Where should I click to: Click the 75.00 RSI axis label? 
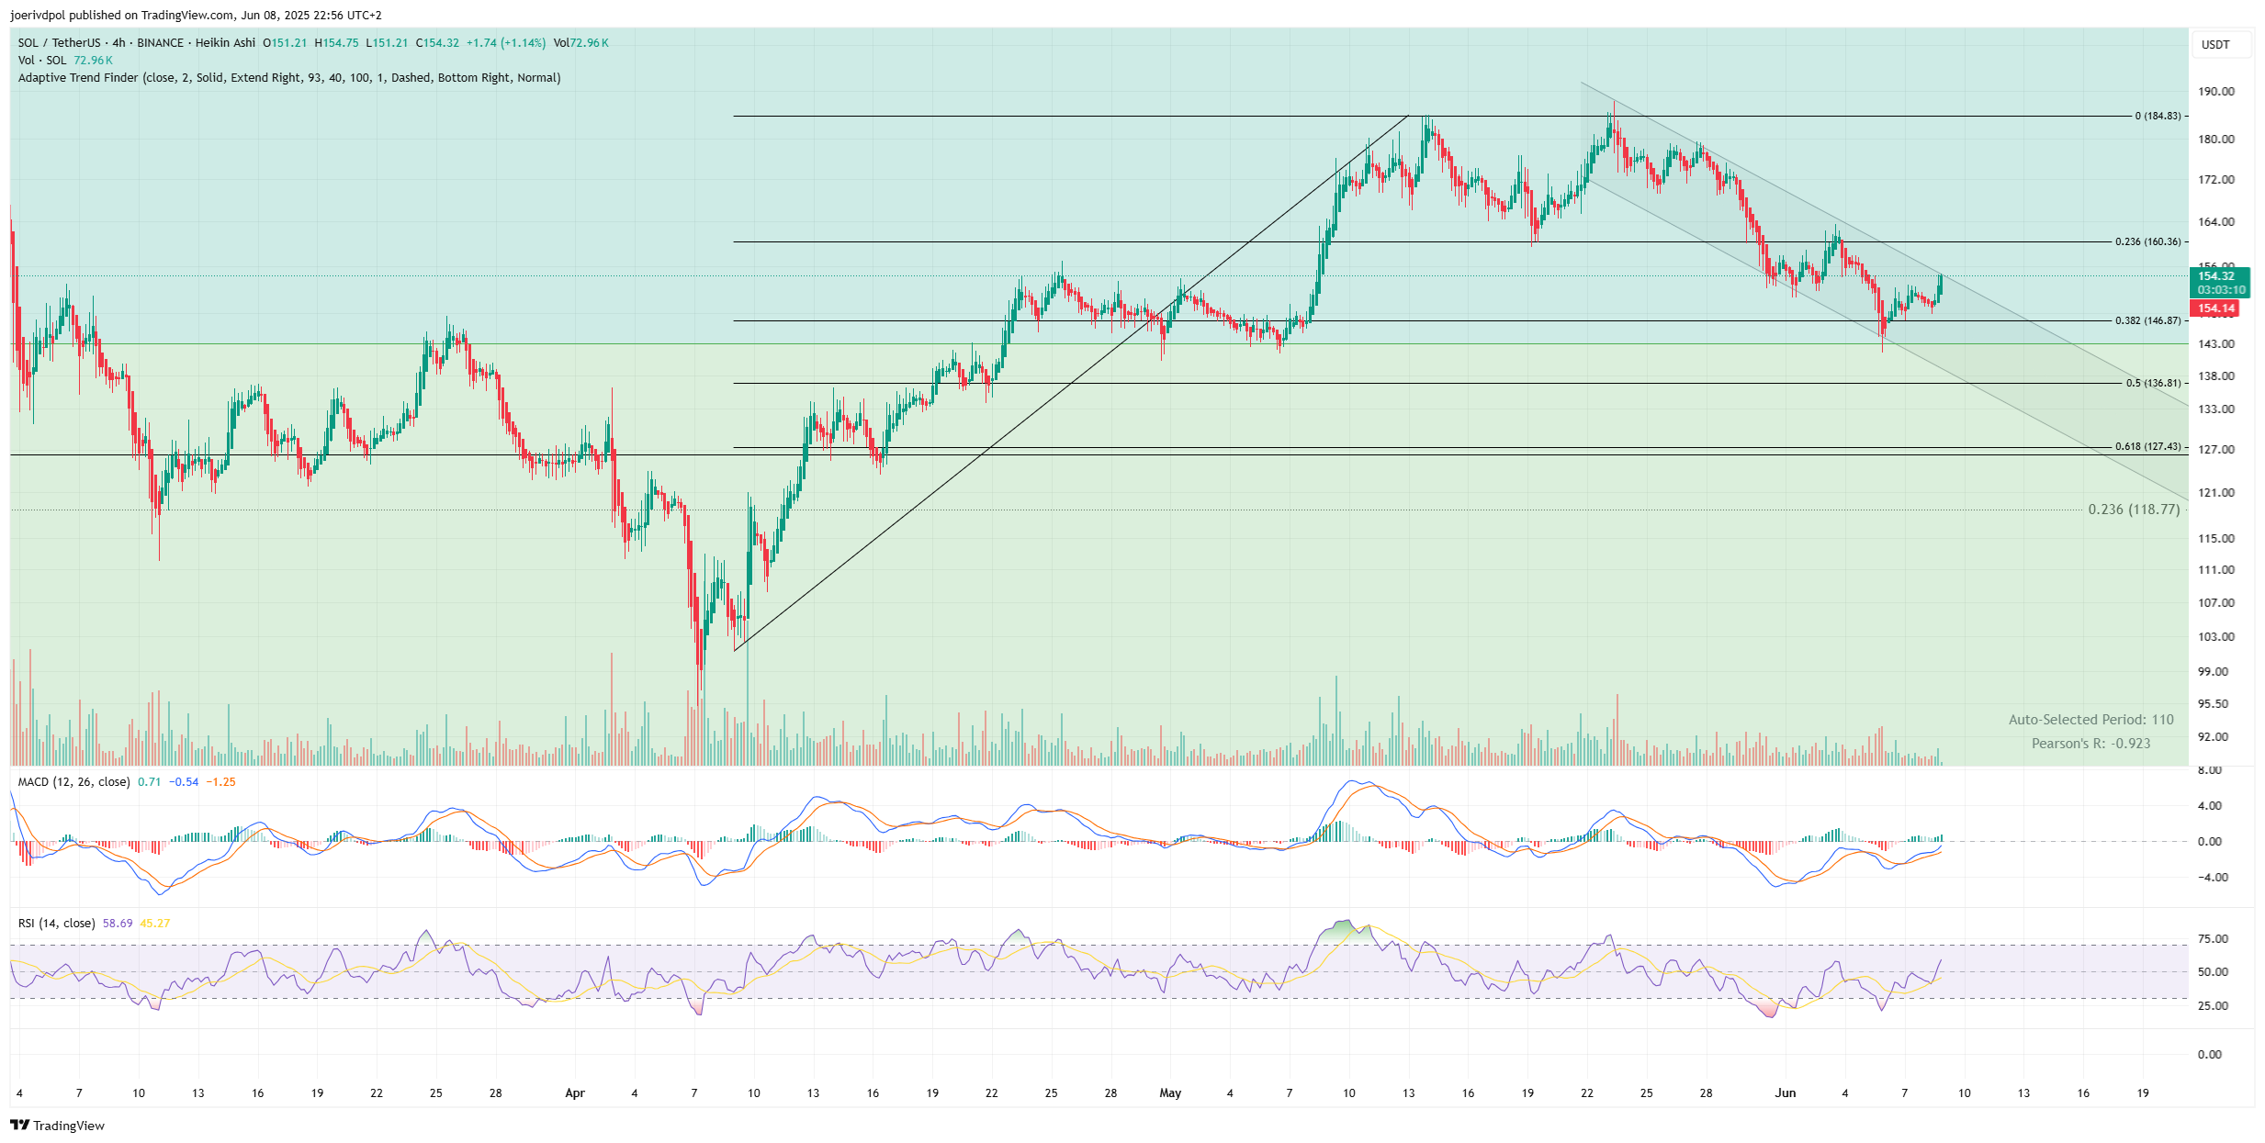2213,939
